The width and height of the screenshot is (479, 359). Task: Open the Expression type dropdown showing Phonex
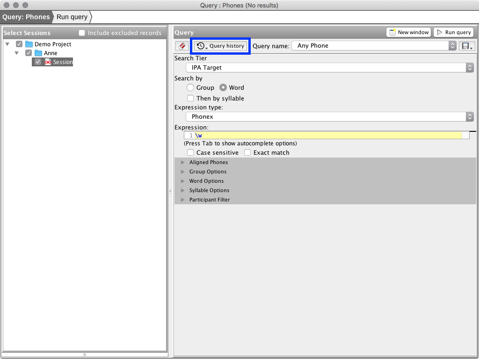(x=470, y=116)
